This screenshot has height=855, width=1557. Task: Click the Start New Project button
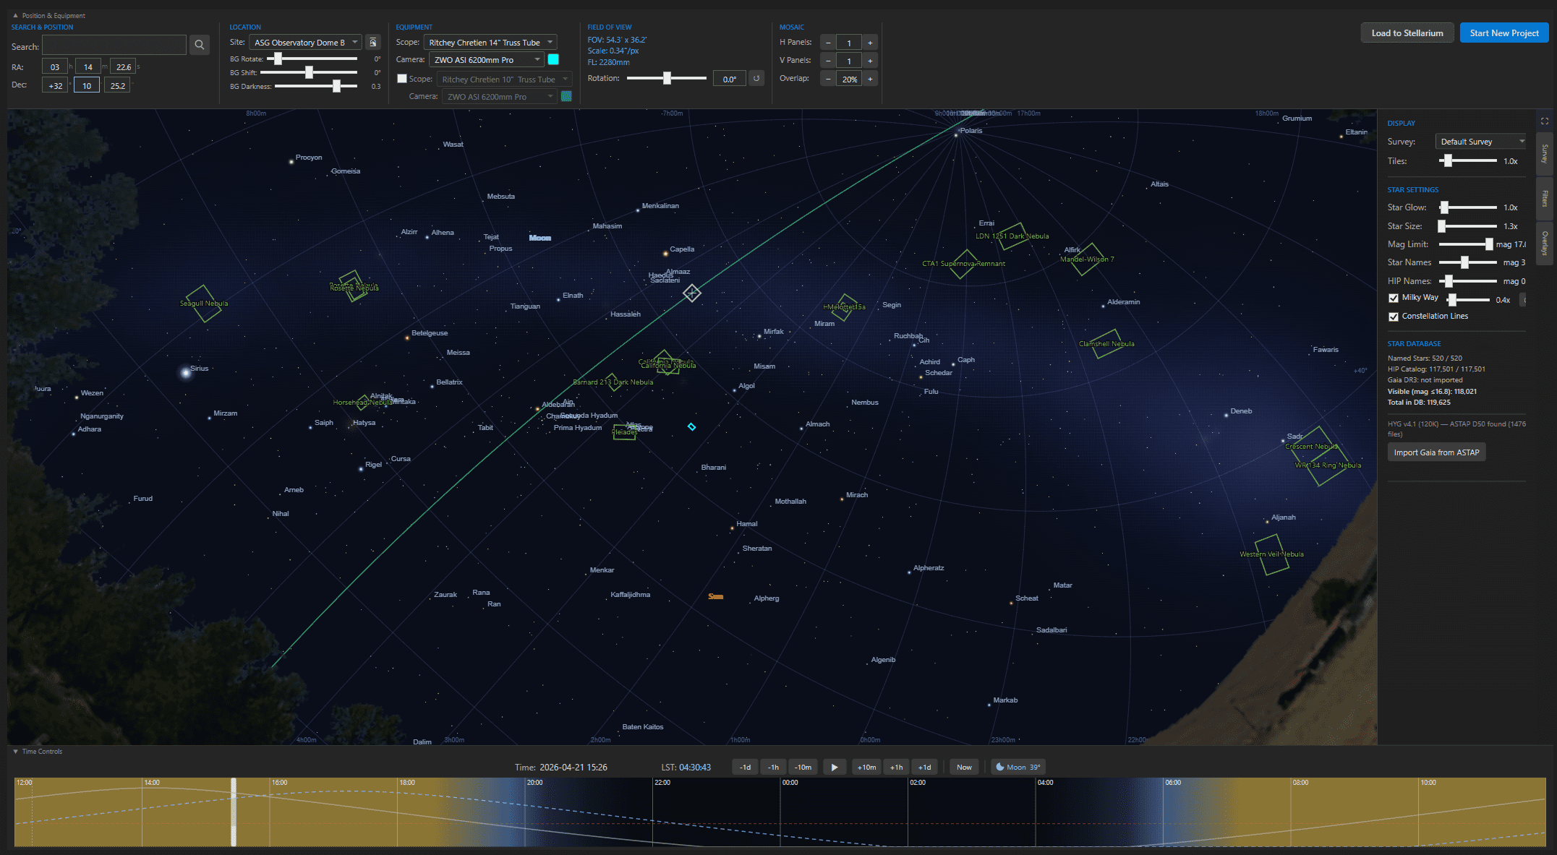coord(1503,33)
